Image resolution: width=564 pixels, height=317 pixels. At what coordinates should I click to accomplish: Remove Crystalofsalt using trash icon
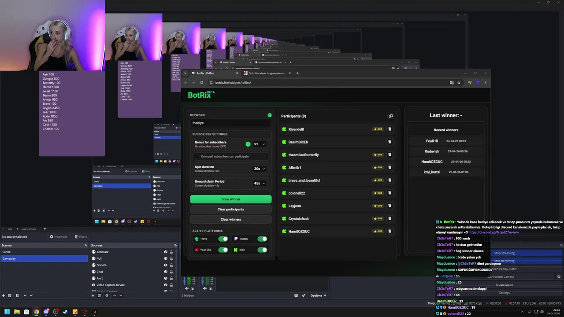(390, 218)
